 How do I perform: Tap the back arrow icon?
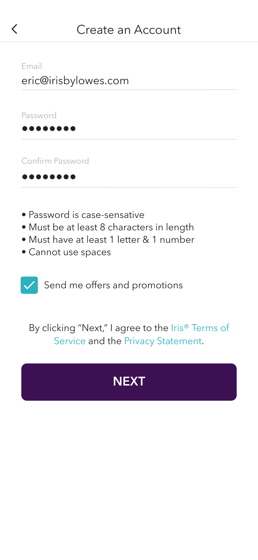click(x=14, y=29)
